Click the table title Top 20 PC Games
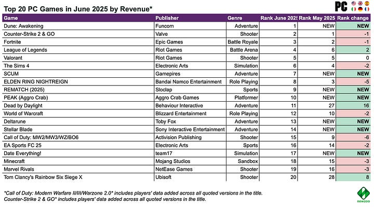 coord(78,9)
